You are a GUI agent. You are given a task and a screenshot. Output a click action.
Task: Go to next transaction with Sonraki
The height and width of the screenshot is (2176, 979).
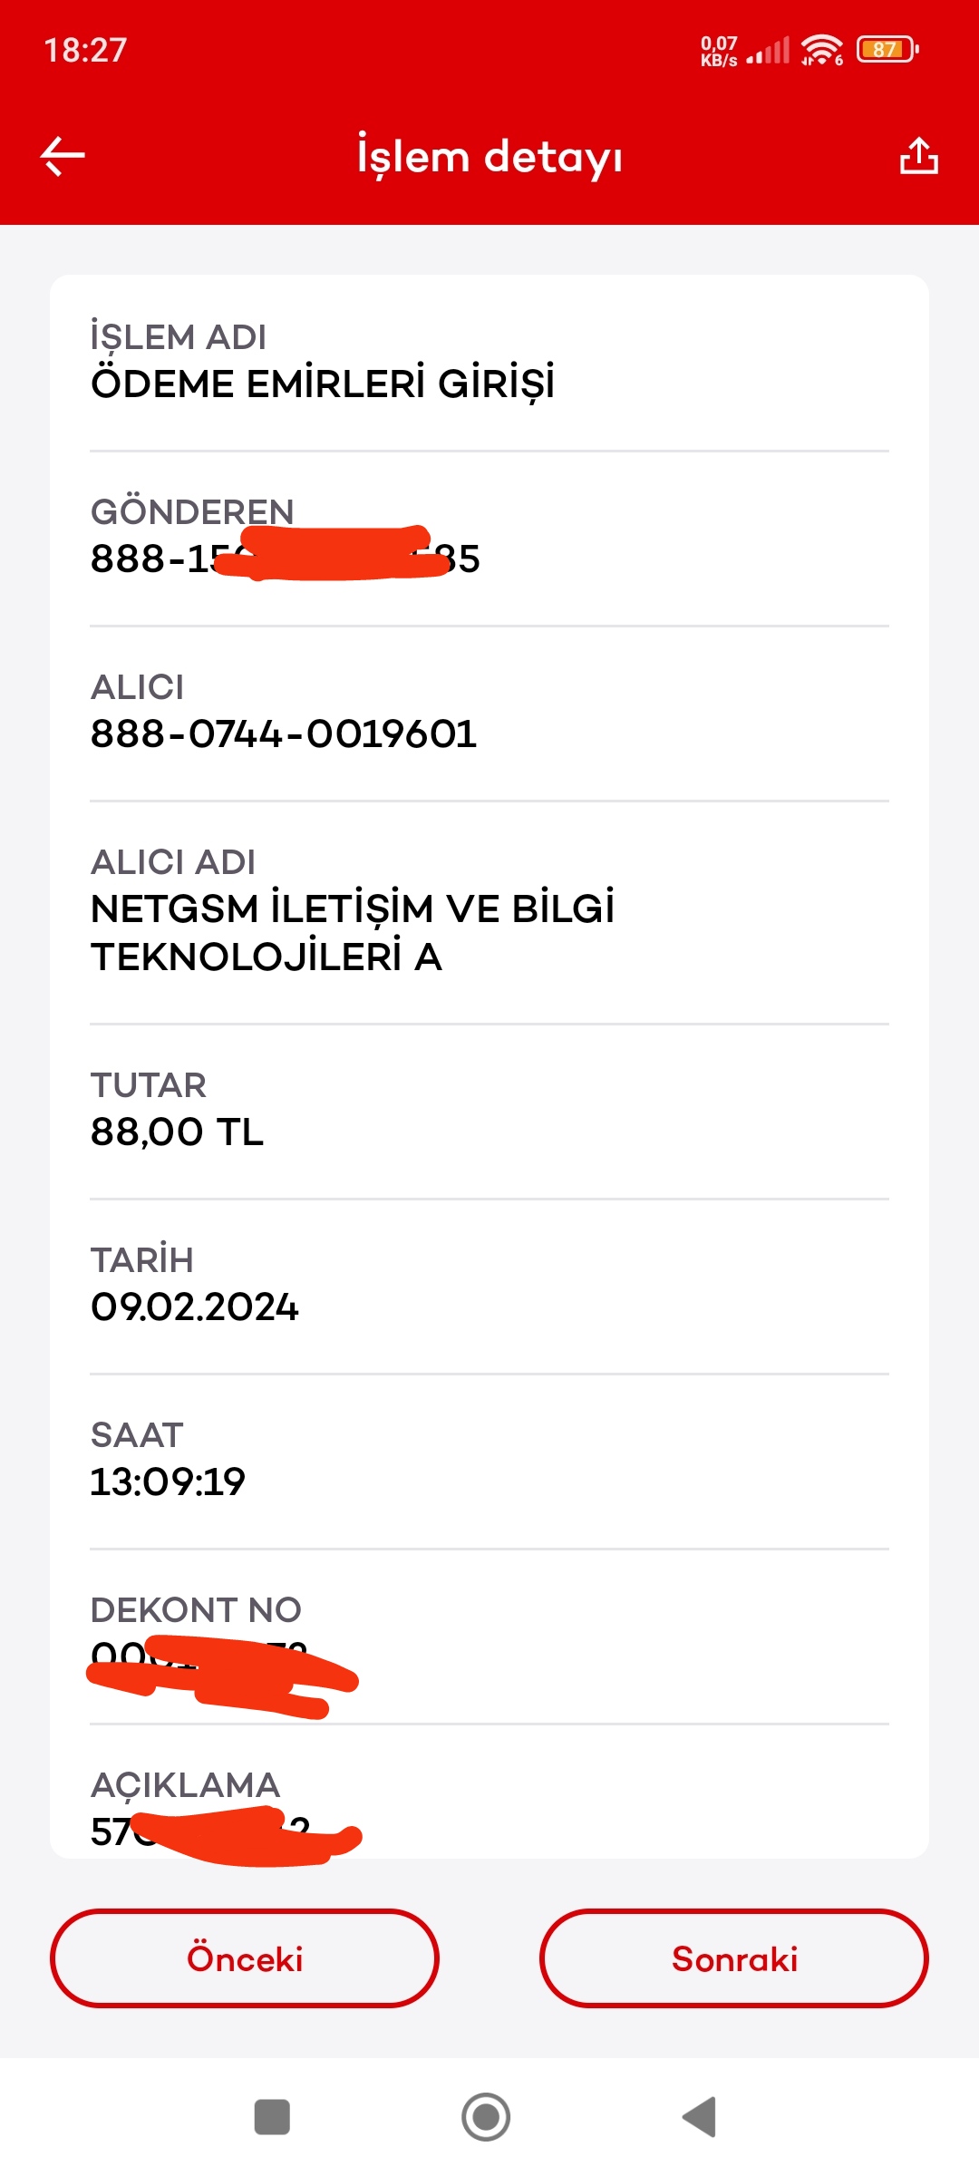click(x=734, y=1958)
